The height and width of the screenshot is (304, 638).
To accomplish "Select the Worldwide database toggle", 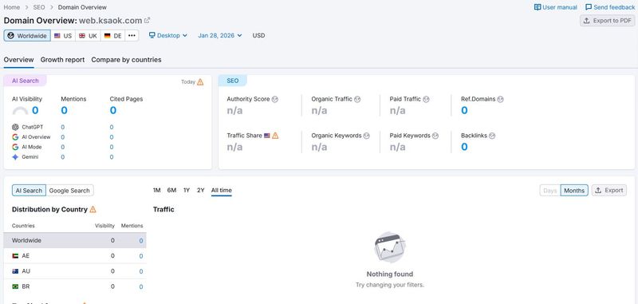I will coord(27,36).
